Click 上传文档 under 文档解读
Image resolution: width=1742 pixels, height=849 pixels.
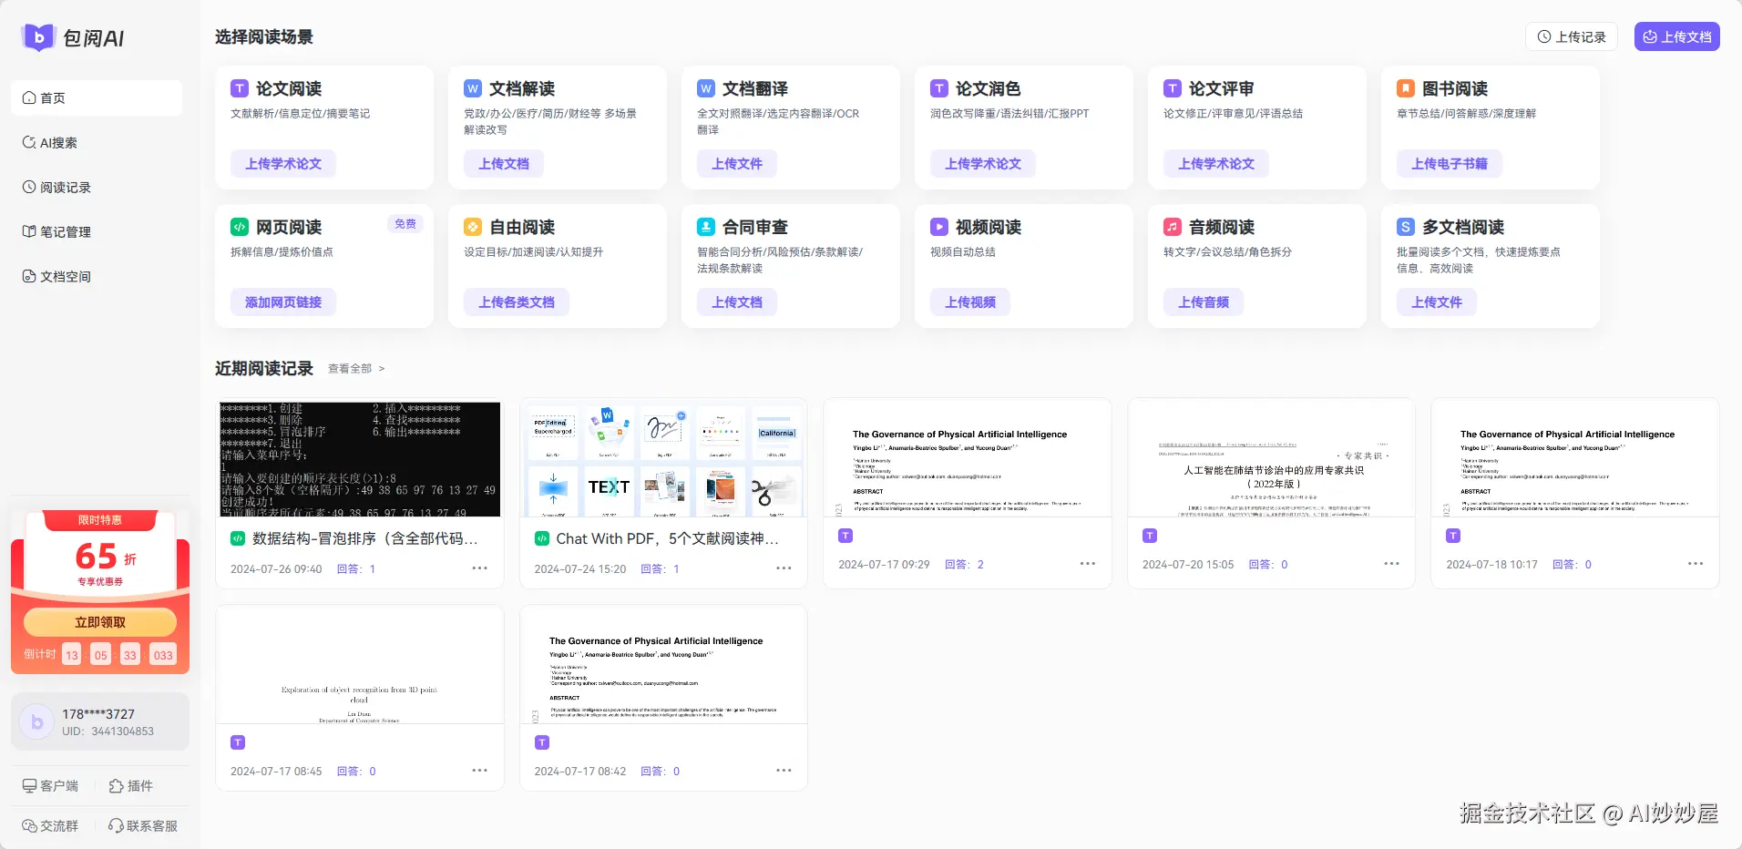click(x=504, y=164)
